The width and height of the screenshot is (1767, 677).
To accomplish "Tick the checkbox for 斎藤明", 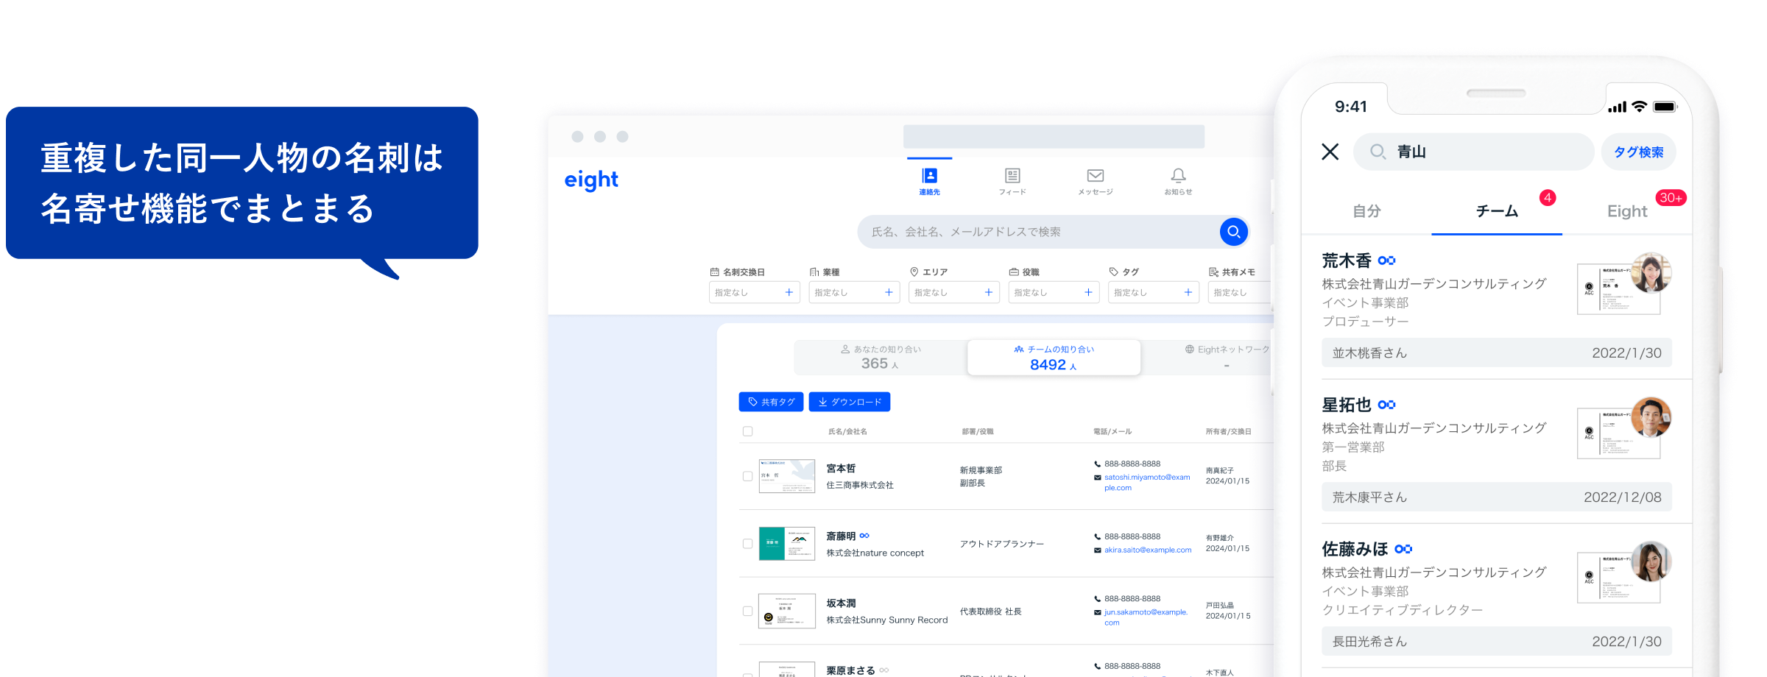I will 747,544.
